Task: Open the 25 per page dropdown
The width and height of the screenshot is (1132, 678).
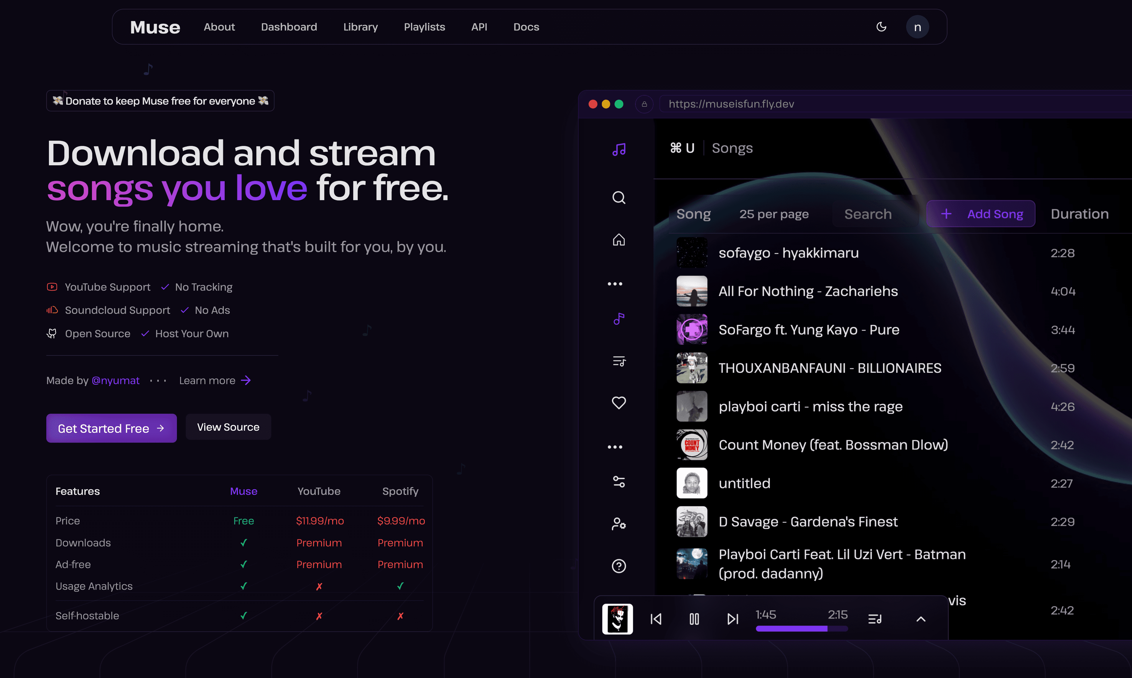Action: (x=774, y=214)
